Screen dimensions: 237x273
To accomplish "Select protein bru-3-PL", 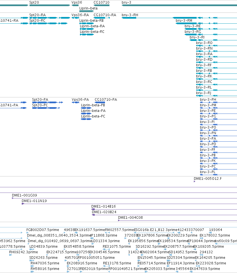I will point(207,172).
